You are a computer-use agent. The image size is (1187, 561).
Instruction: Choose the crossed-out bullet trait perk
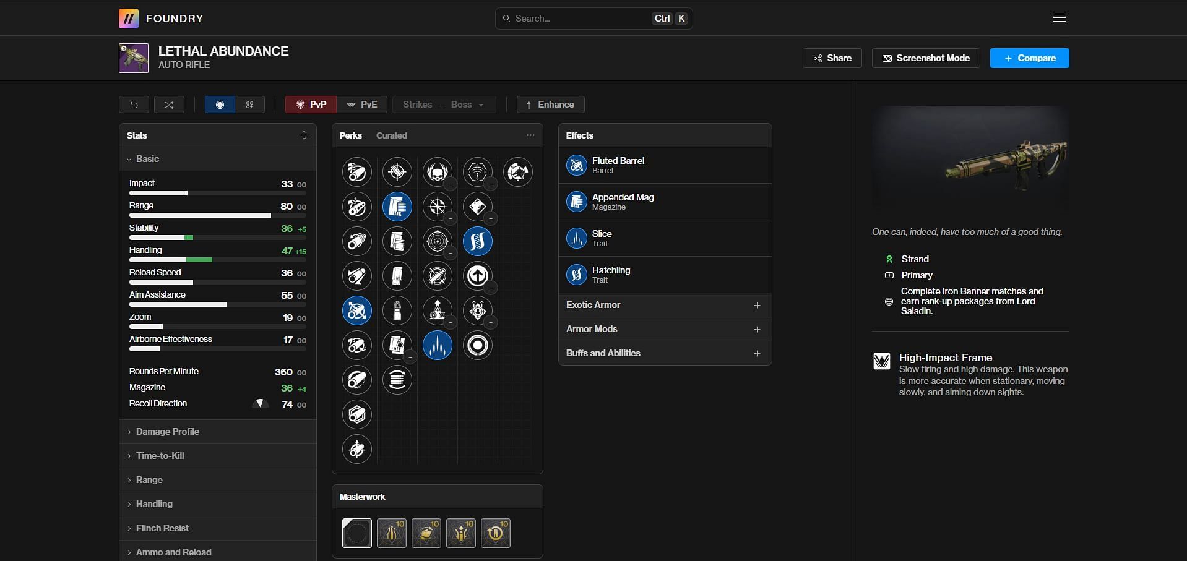coord(437,276)
